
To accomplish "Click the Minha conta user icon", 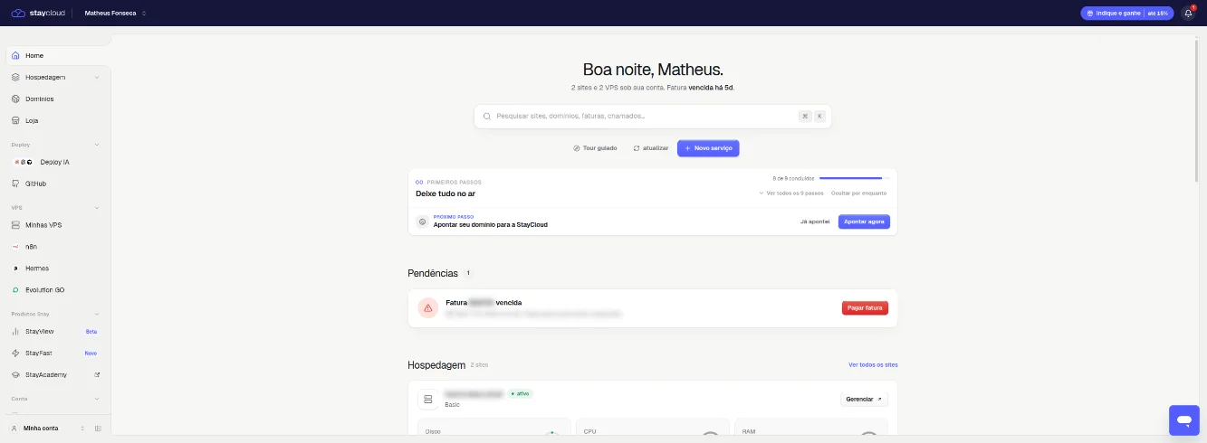I will click(x=14, y=428).
